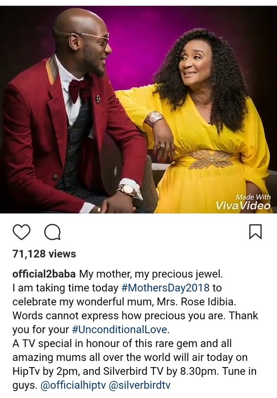Click the man's burgundy bow tie
The image size is (277, 398).
pos(78,90)
